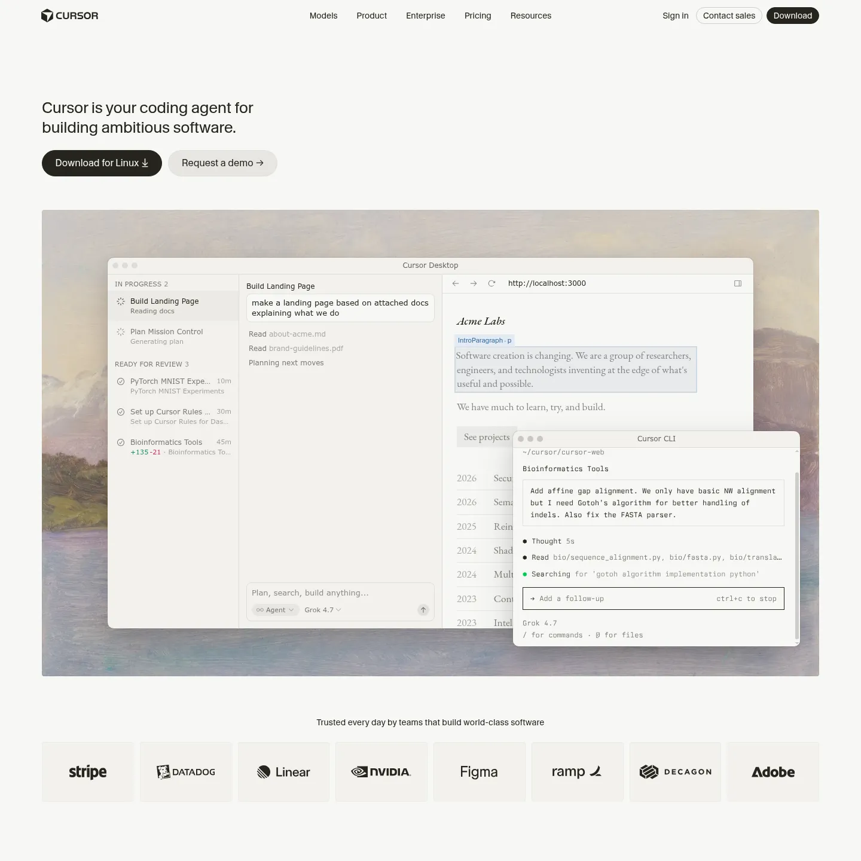
Task: Click the checkmark icon for Bioinformatics Tools
Action: [x=121, y=442]
